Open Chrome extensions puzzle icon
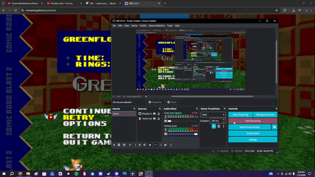The height and width of the screenshot is (177, 315). tap(285, 10)
